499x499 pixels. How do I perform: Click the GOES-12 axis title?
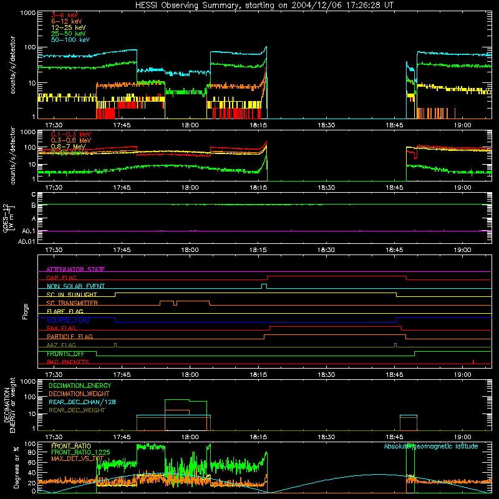coord(8,218)
